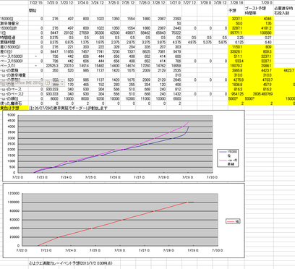Click the 5000 axis label on upper chart
Viewport: 295px width, 269px height.
pyautogui.click(x=12, y=115)
